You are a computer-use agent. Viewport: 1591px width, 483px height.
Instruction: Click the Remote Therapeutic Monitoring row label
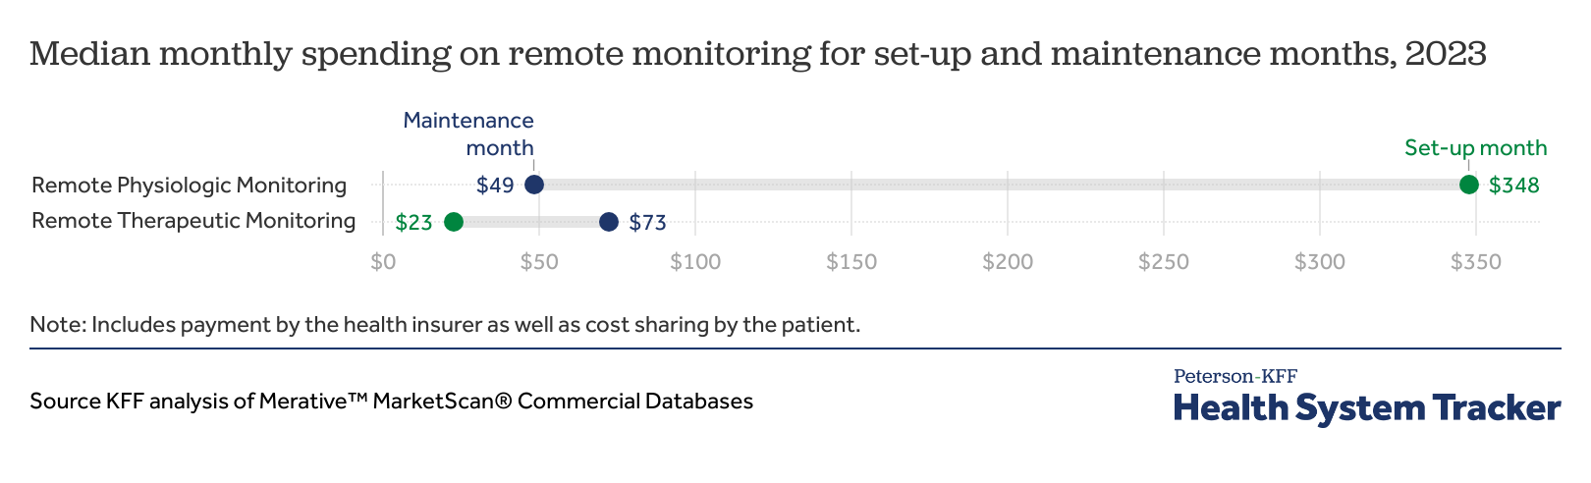click(193, 221)
